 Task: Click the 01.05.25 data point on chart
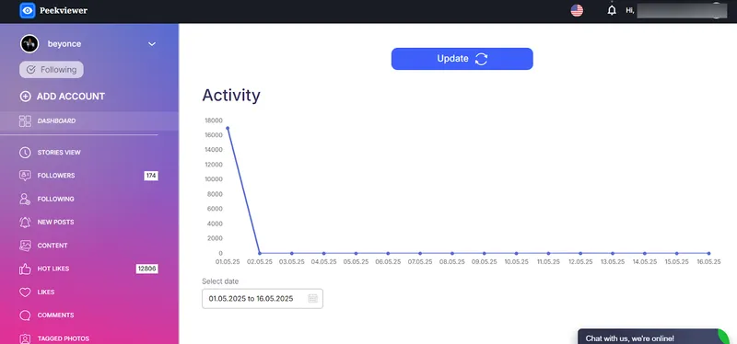(228, 128)
